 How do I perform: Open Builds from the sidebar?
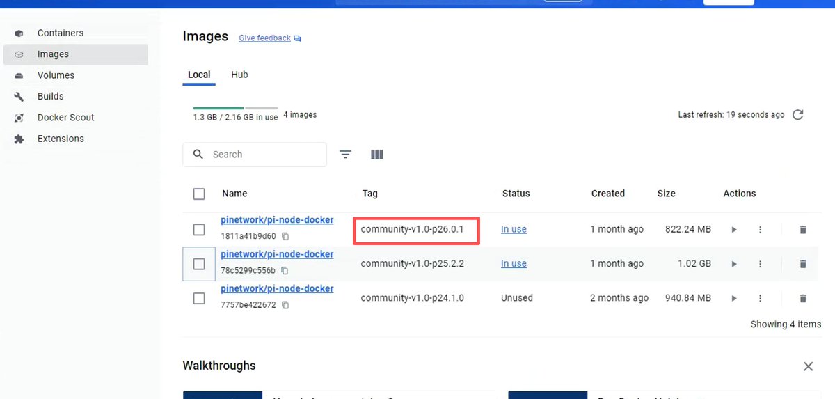pyautogui.click(x=50, y=96)
